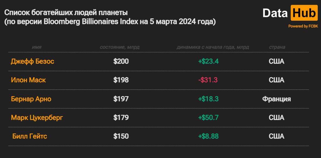Click the $179 fortune value
The height and width of the screenshot is (158, 321).
tap(121, 118)
